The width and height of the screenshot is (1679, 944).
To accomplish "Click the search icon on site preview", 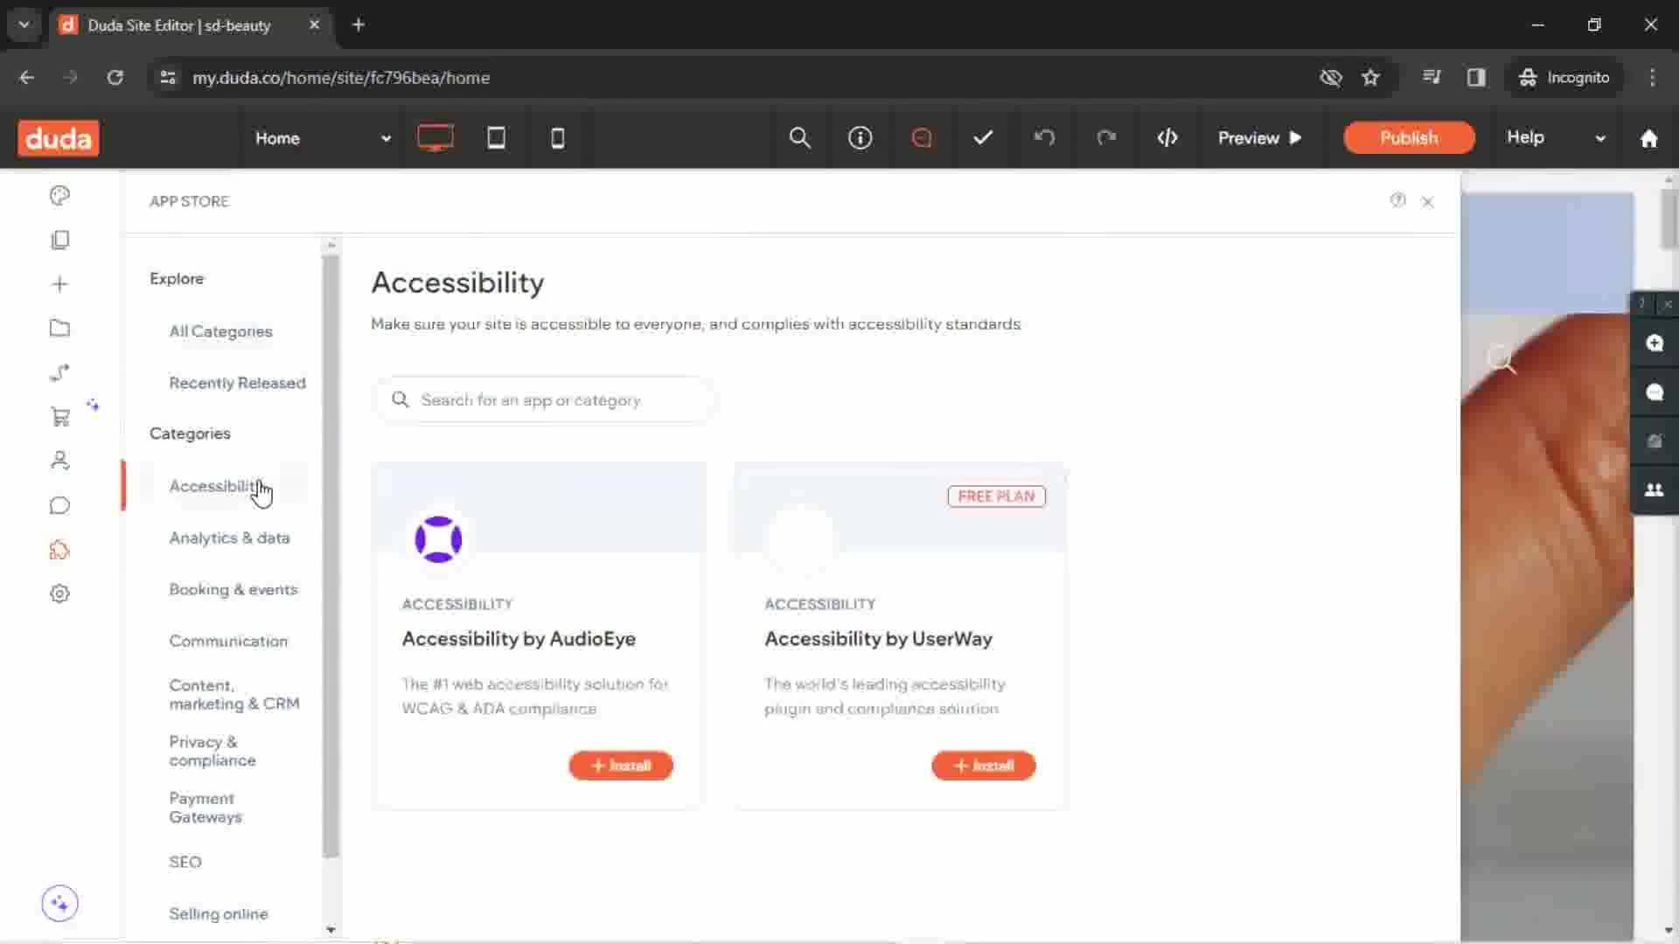I will coord(1501,359).
